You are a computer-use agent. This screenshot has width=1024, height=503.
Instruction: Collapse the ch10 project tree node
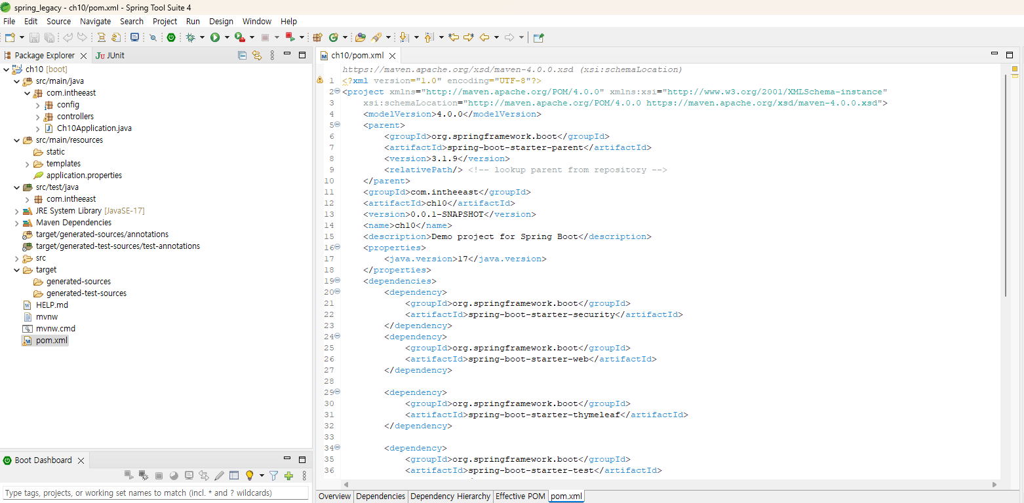[x=7, y=69]
